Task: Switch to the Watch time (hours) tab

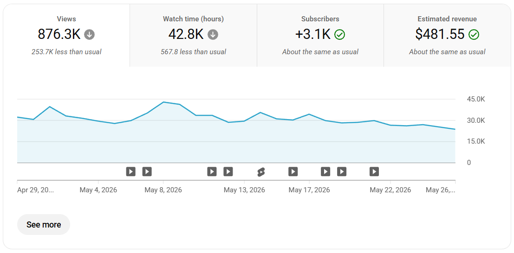Action: [194, 35]
